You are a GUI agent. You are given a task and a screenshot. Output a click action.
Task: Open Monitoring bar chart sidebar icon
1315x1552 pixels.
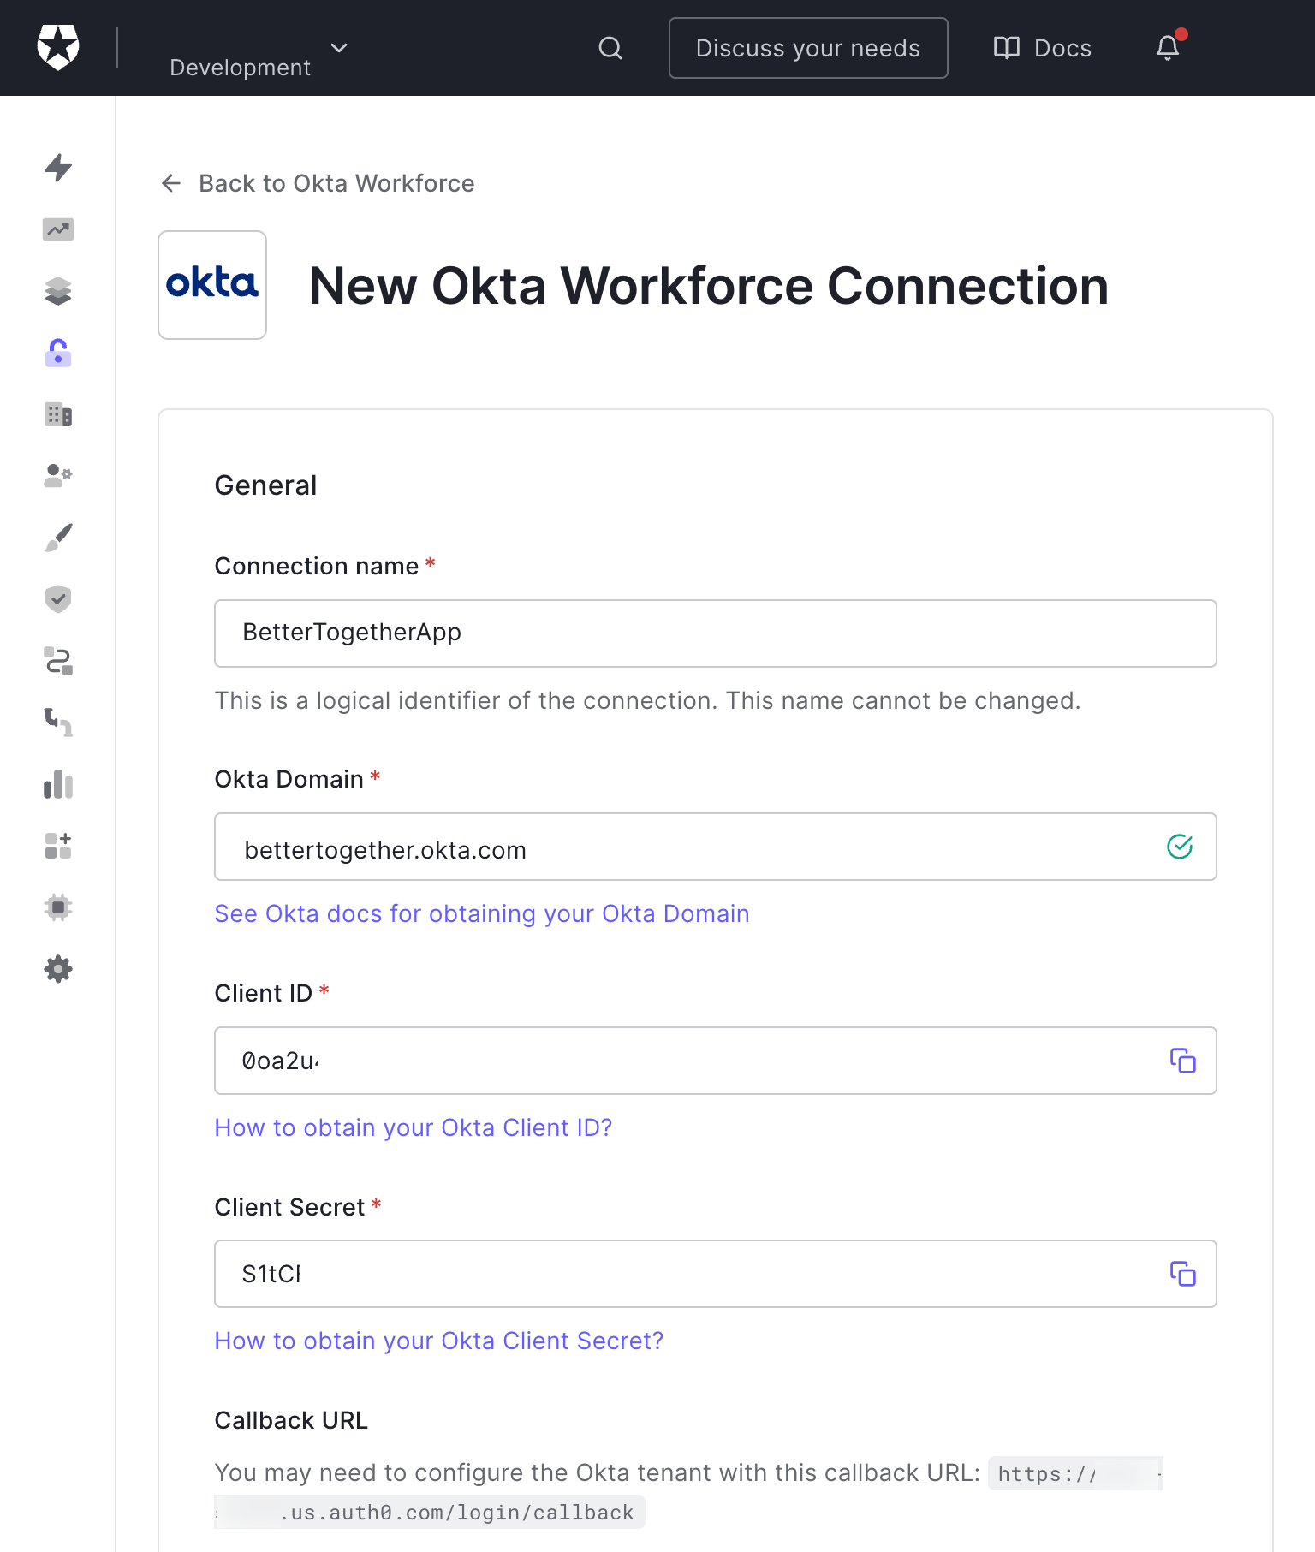(58, 784)
